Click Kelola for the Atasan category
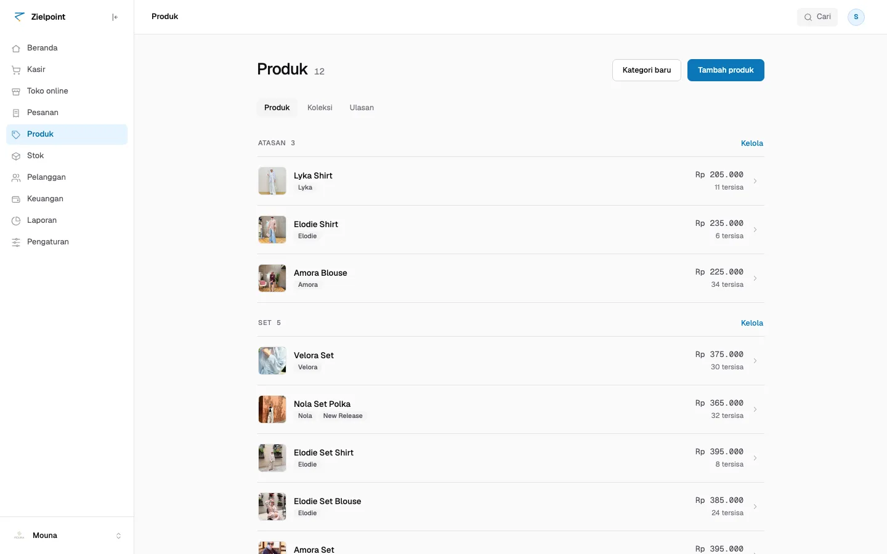Image resolution: width=887 pixels, height=554 pixels. (x=752, y=143)
